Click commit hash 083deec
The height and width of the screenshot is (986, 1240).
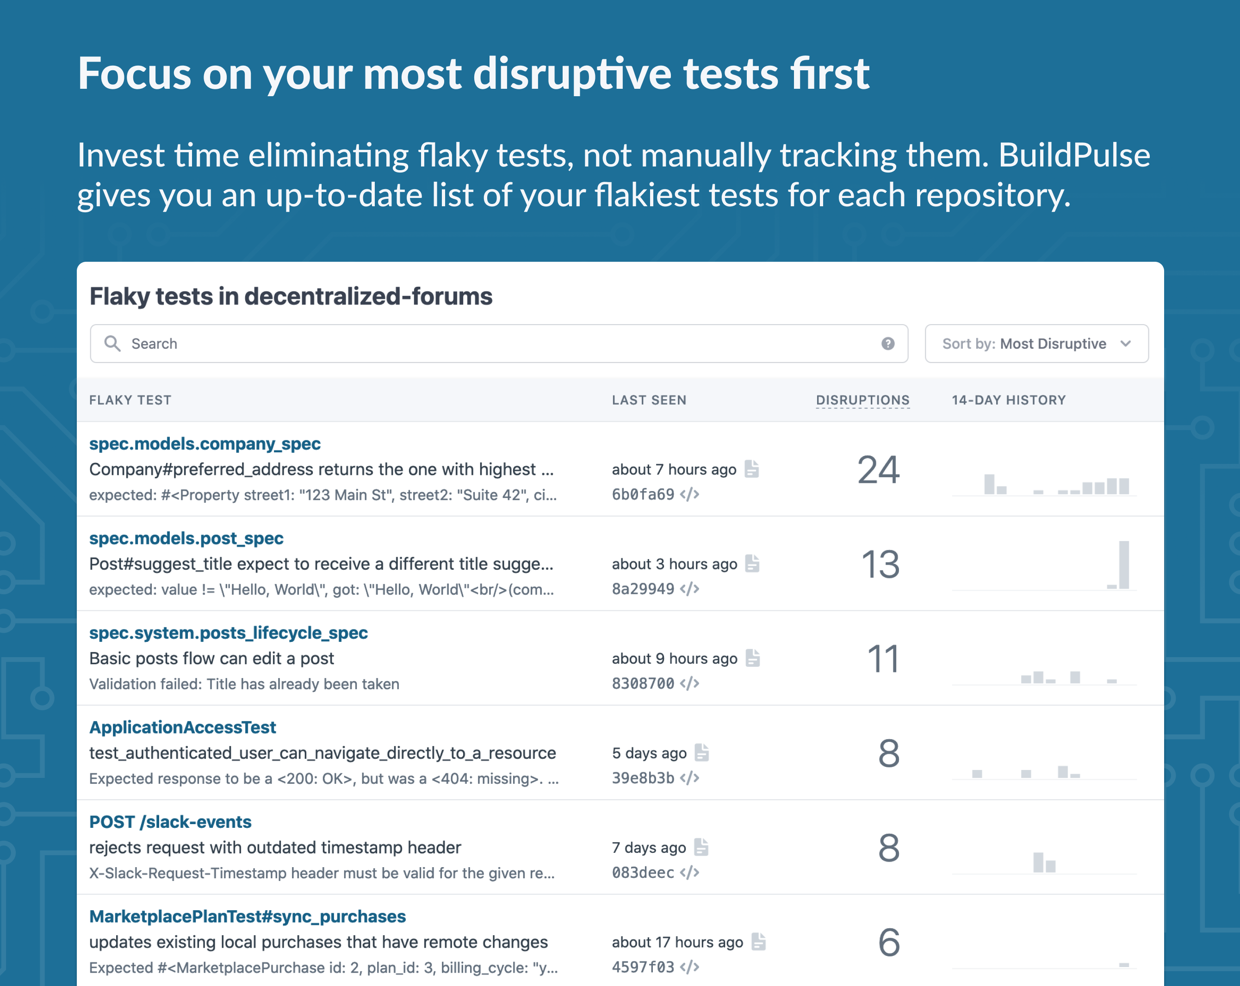[643, 872]
